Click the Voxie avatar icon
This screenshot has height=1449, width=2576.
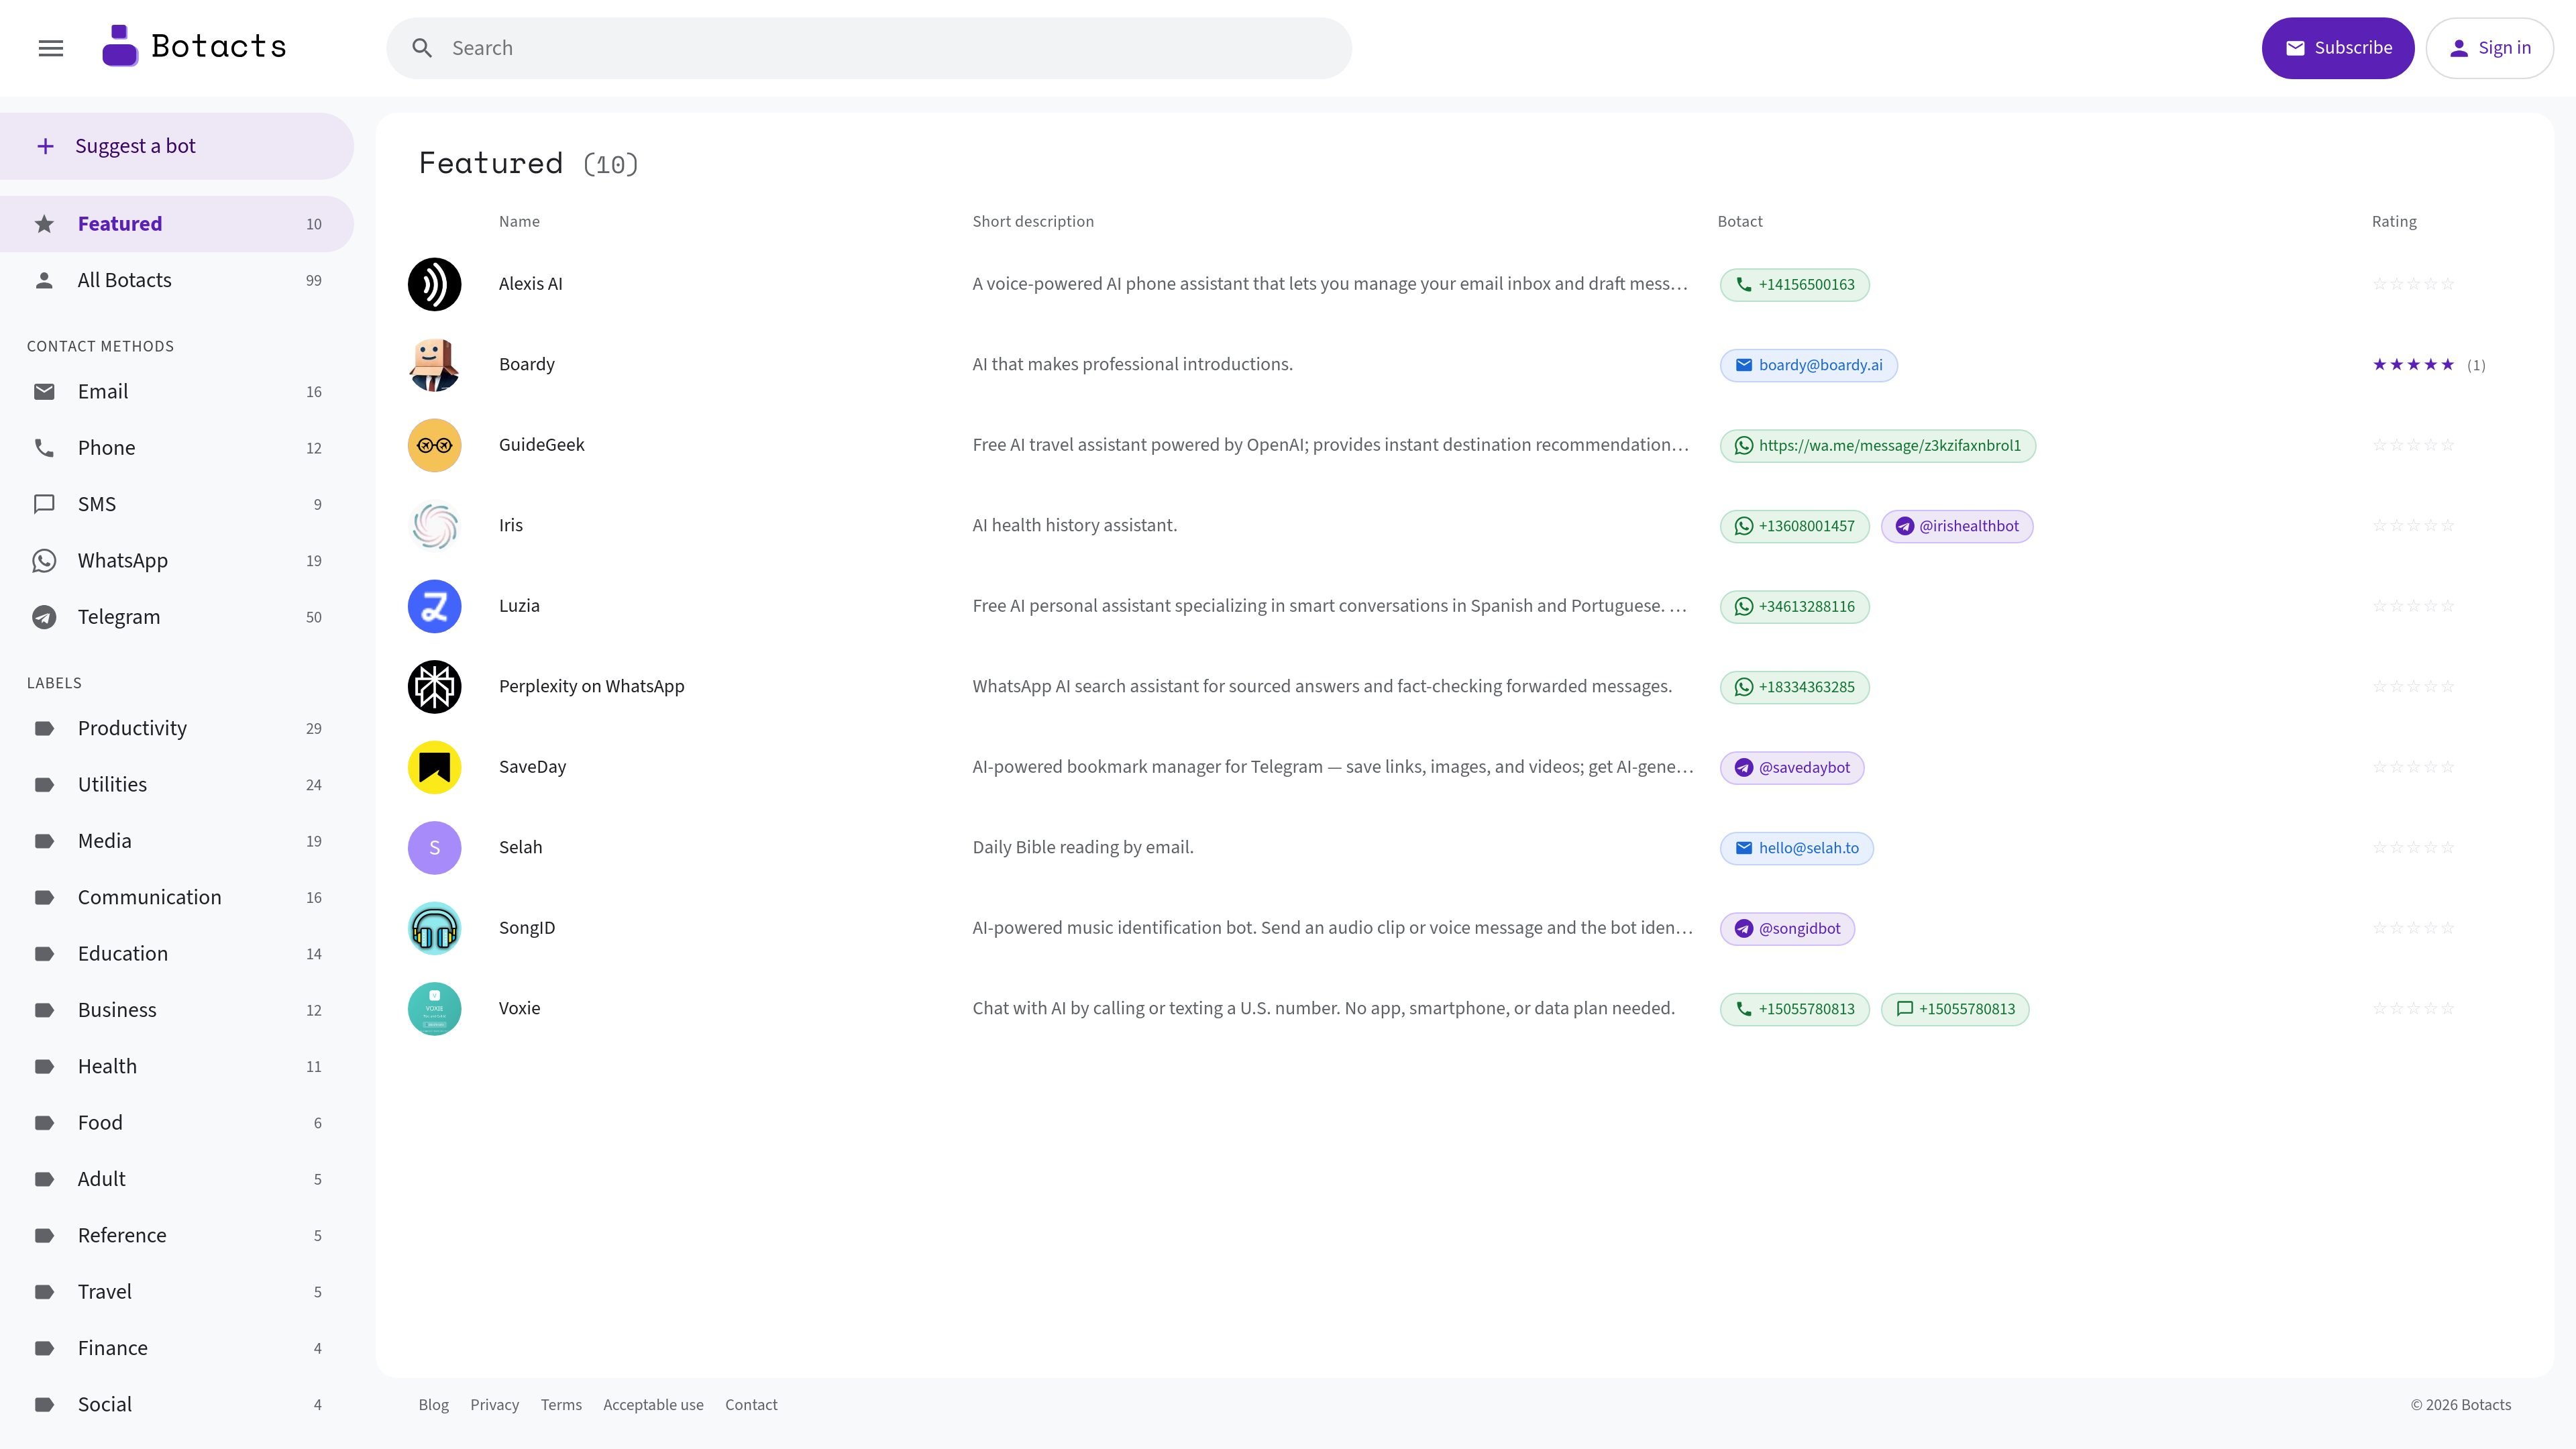click(x=434, y=1009)
